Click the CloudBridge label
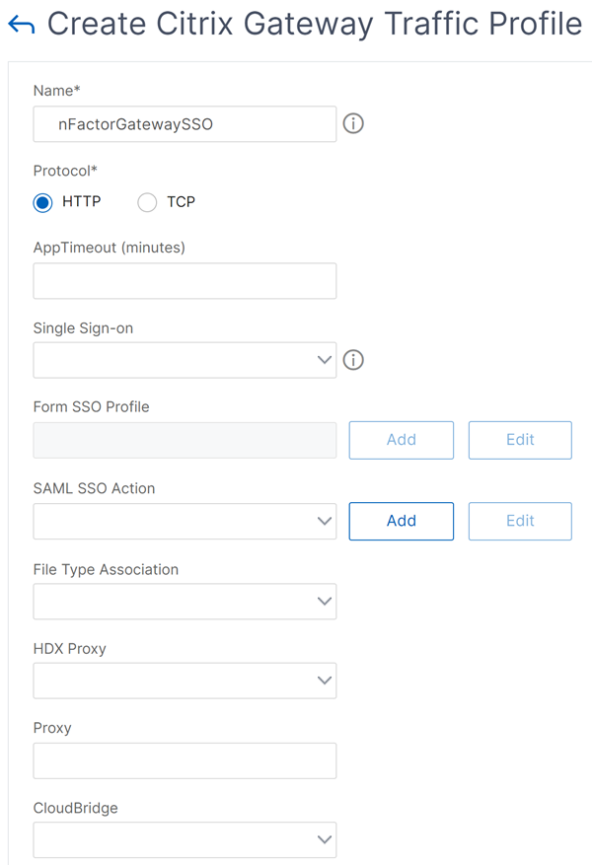Screen dimensions: 592x865 [x=76, y=808]
